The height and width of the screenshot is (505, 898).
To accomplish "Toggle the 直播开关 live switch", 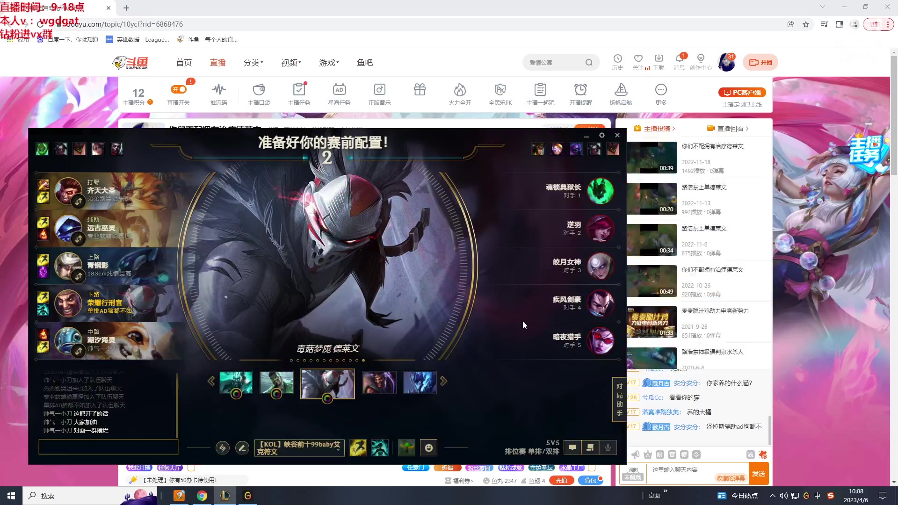I will coord(178,90).
